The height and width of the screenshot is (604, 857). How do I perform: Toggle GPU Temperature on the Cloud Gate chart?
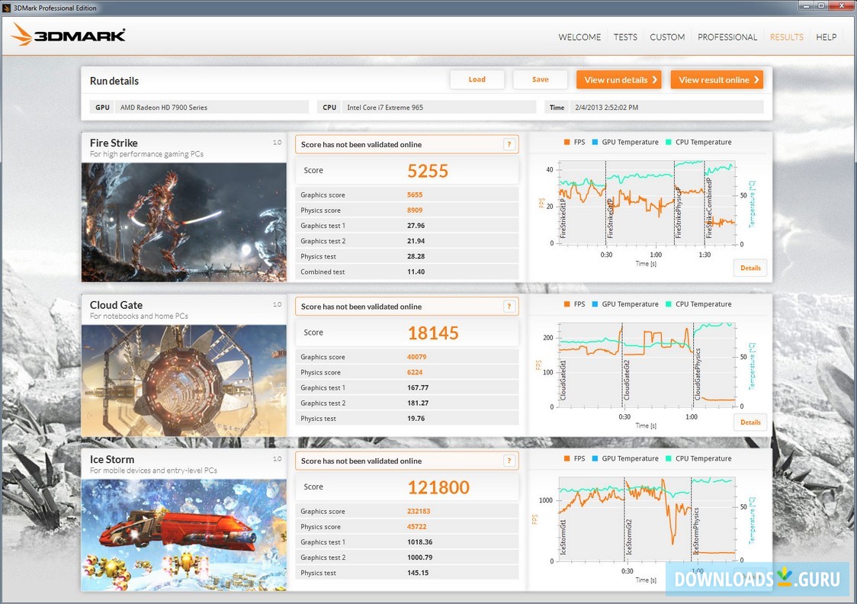point(627,304)
